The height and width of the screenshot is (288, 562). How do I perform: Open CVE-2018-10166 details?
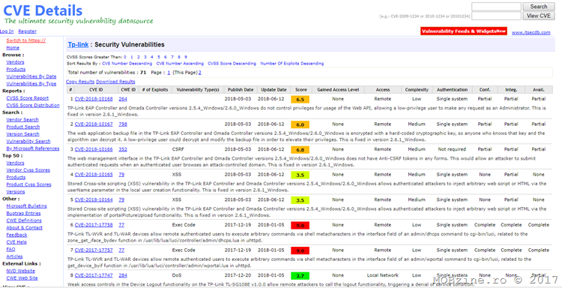pos(94,149)
